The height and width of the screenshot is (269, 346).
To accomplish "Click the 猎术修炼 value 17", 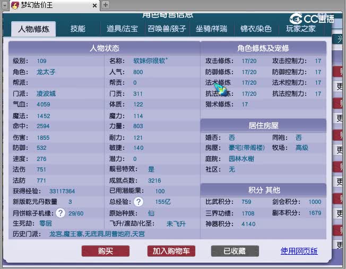I will 245,104.
